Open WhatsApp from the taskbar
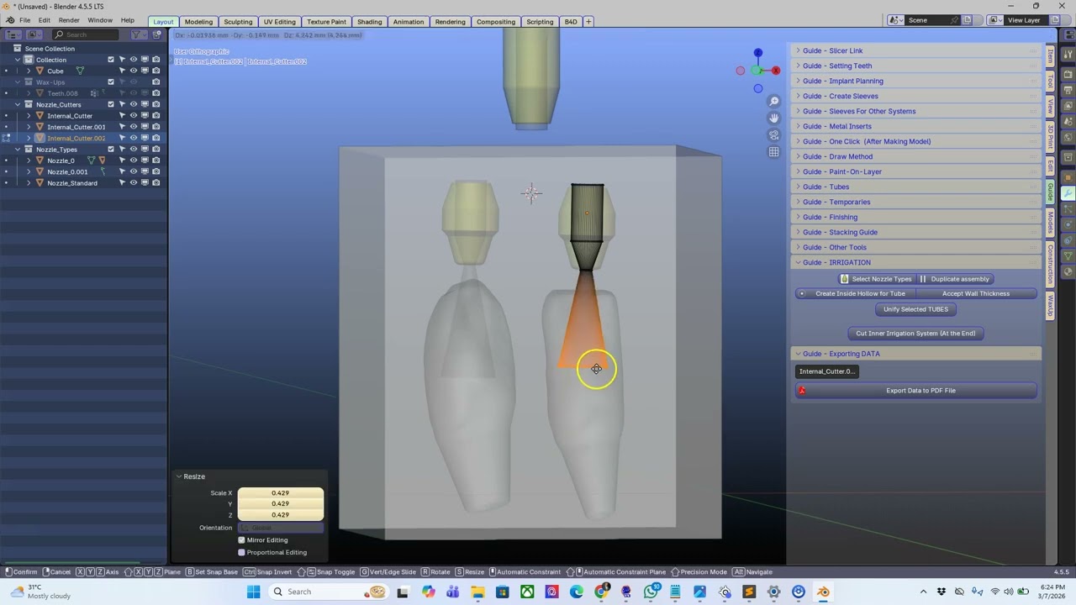Image resolution: width=1076 pixels, height=605 pixels. pos(651,592)
